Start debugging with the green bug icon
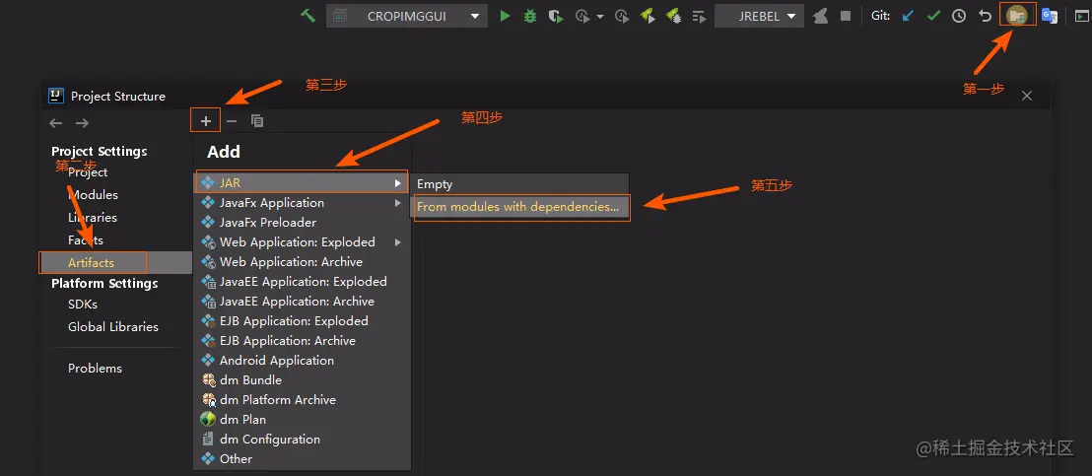The image size is (1092, 476). [x=530, y=16]
